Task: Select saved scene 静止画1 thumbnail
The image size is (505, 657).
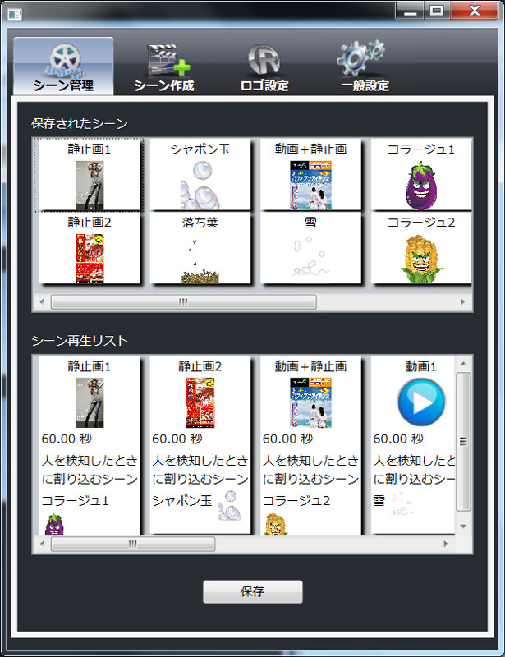Action: coord(89,182)
